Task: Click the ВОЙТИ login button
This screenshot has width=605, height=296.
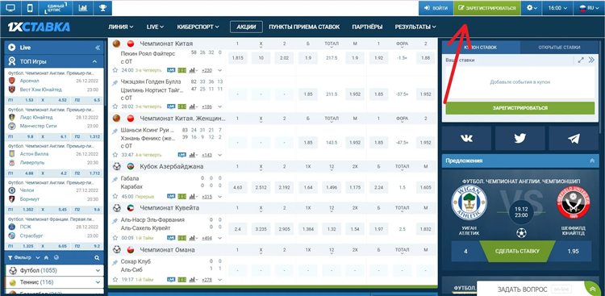Action: (436, 8)
